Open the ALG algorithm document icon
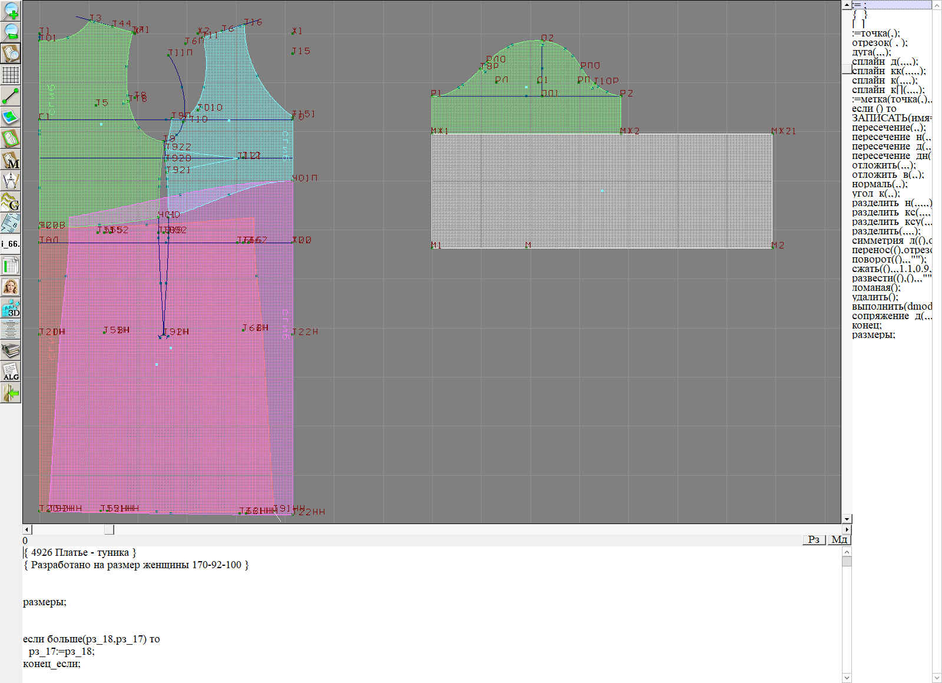 pyautogui.click(x=11, y=372)
